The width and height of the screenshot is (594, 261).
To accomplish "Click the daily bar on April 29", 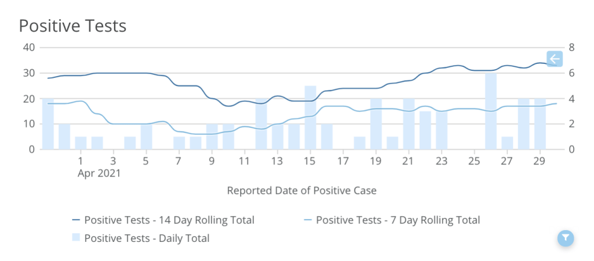I will pyautogui.click(x=540, y=124).
